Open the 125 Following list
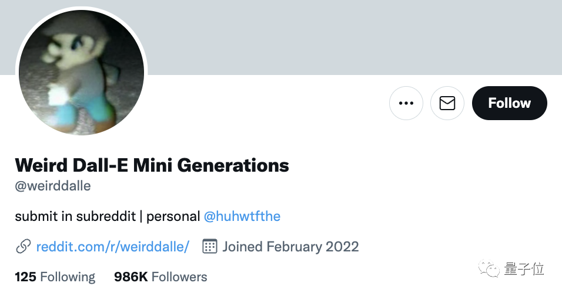This screenshot has height=293, width=562. click(x=55, y=277)
